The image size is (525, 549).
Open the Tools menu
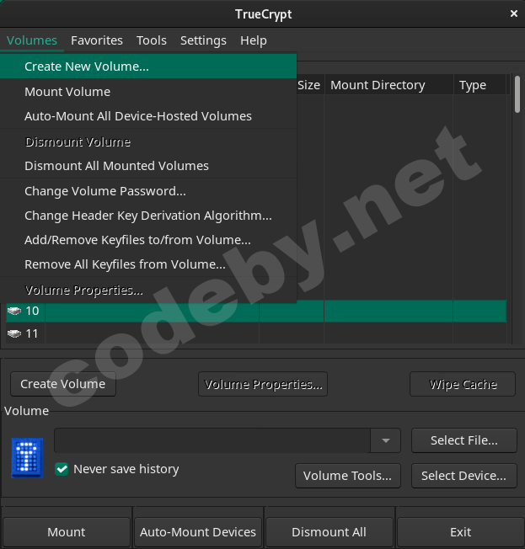[x=152, y=40]
